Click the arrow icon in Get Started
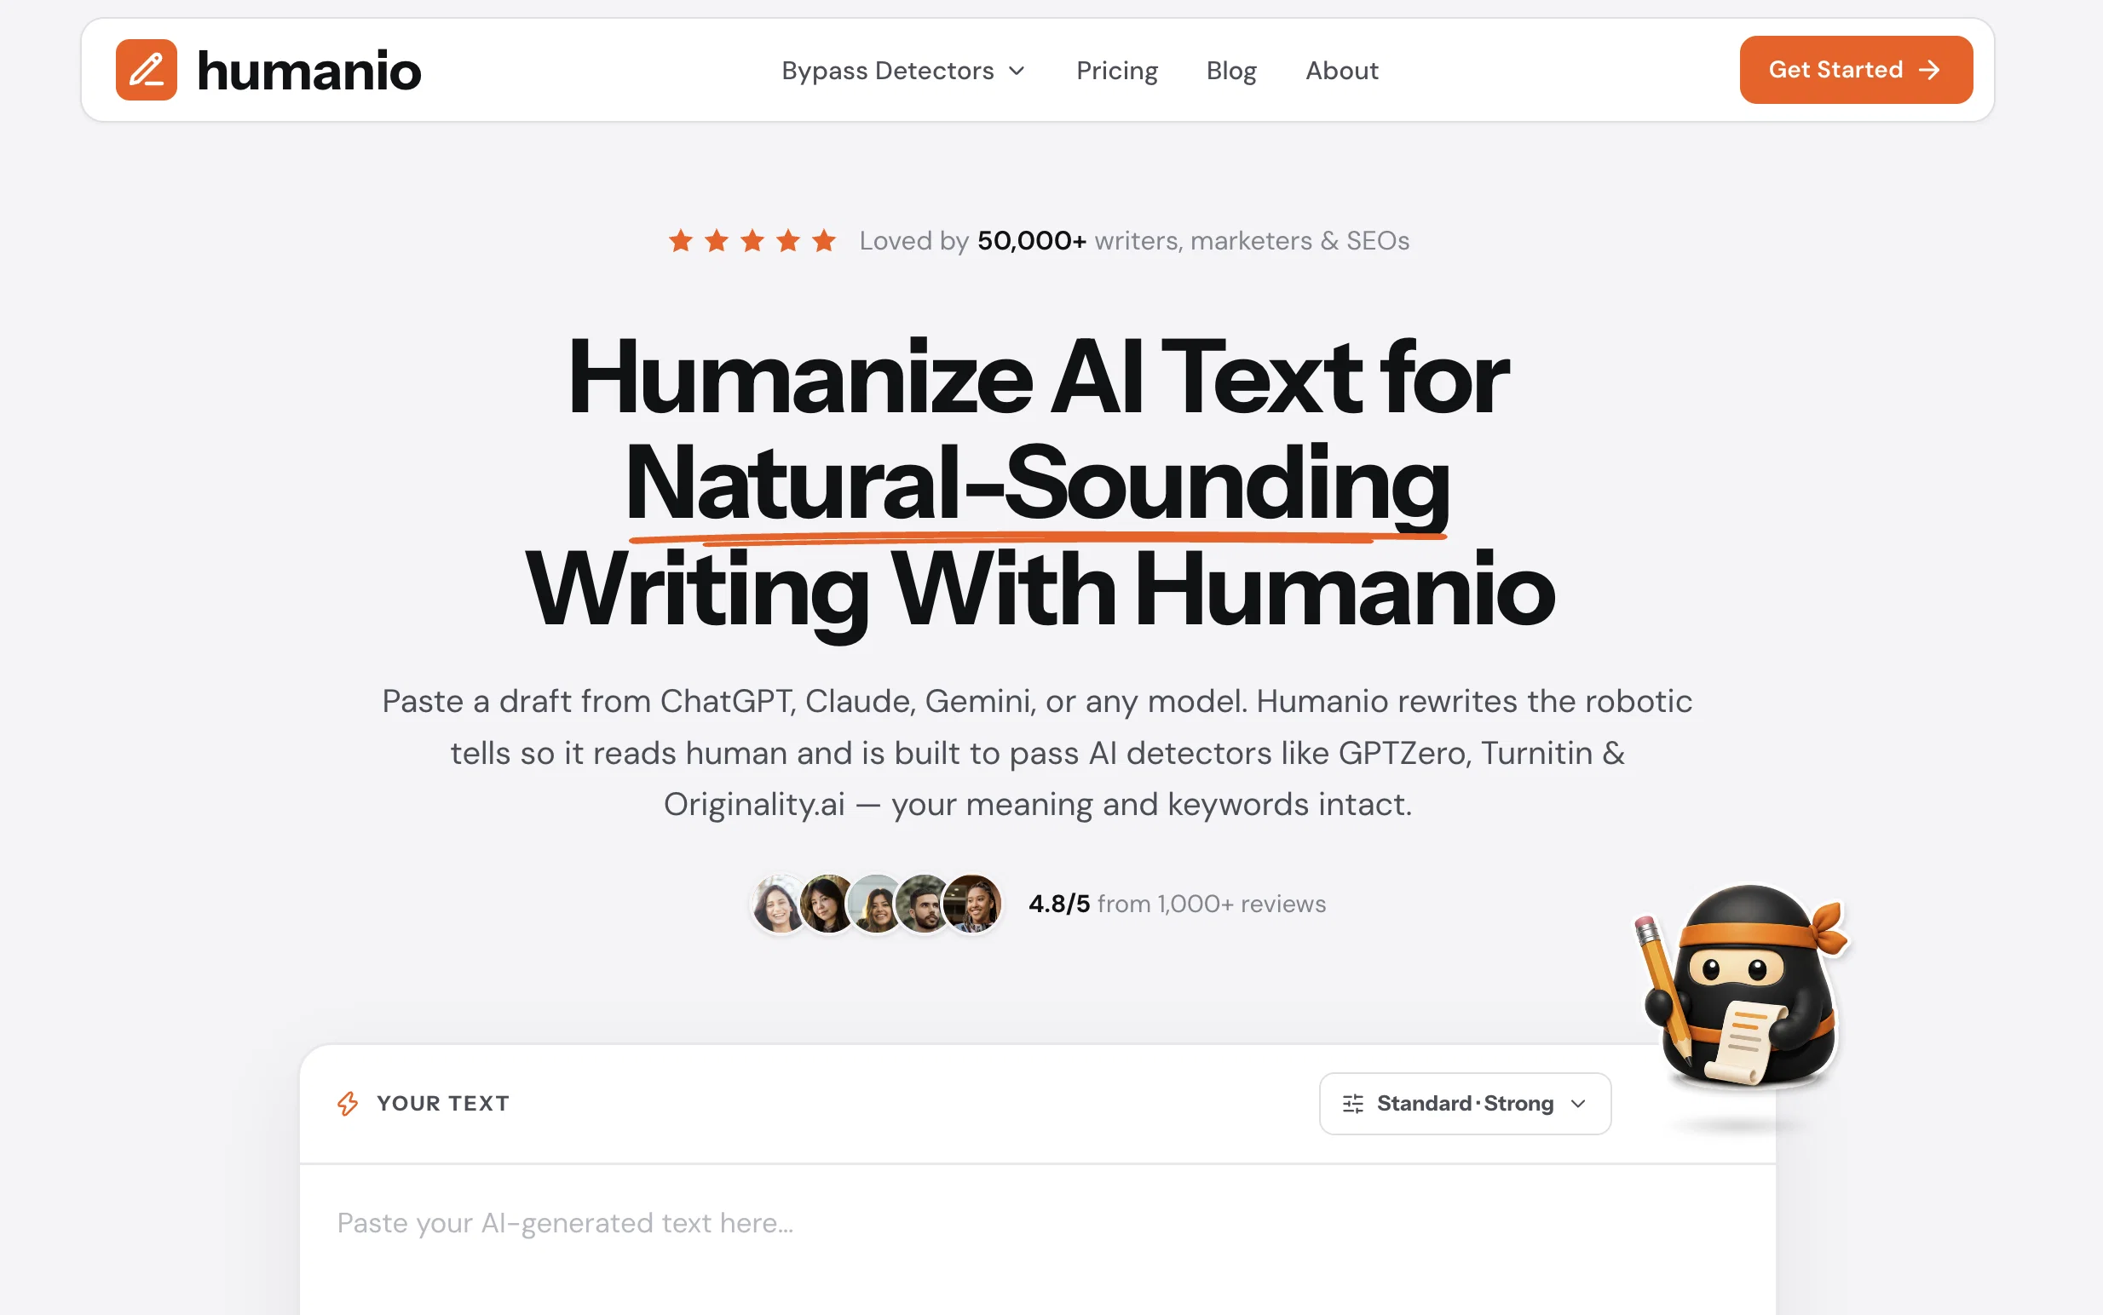This screenshot has width=2103, height=1315. pyautogui.click(x=1930, y=70)
